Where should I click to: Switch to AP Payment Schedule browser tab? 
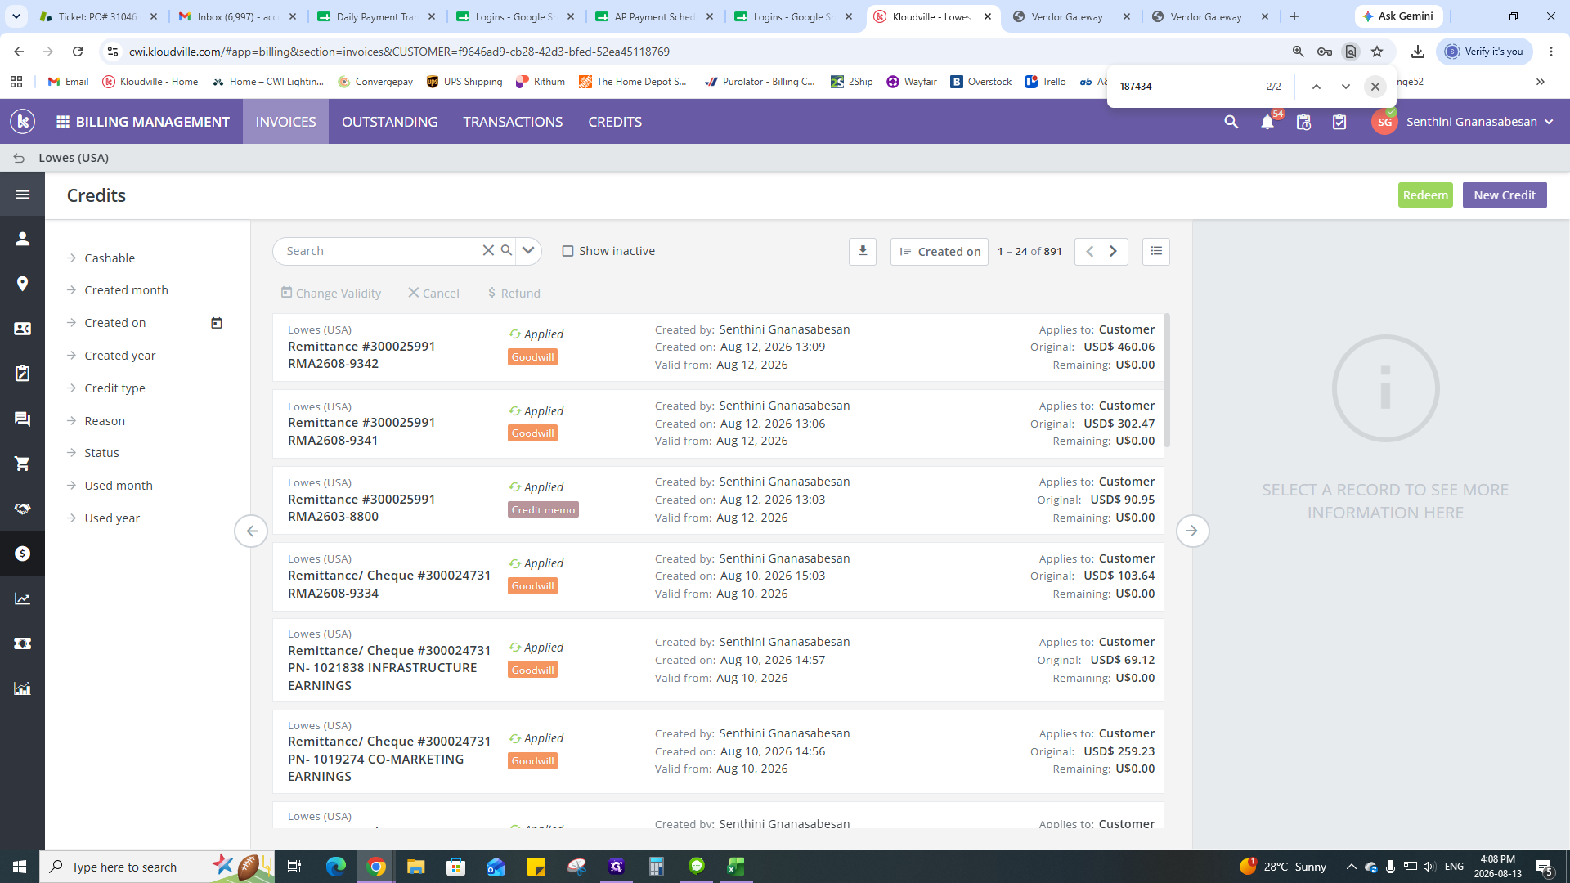654,16
